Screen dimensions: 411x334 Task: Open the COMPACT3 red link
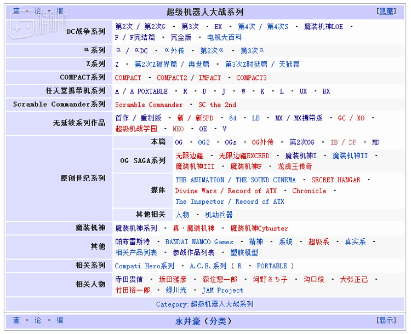(251, 78)
